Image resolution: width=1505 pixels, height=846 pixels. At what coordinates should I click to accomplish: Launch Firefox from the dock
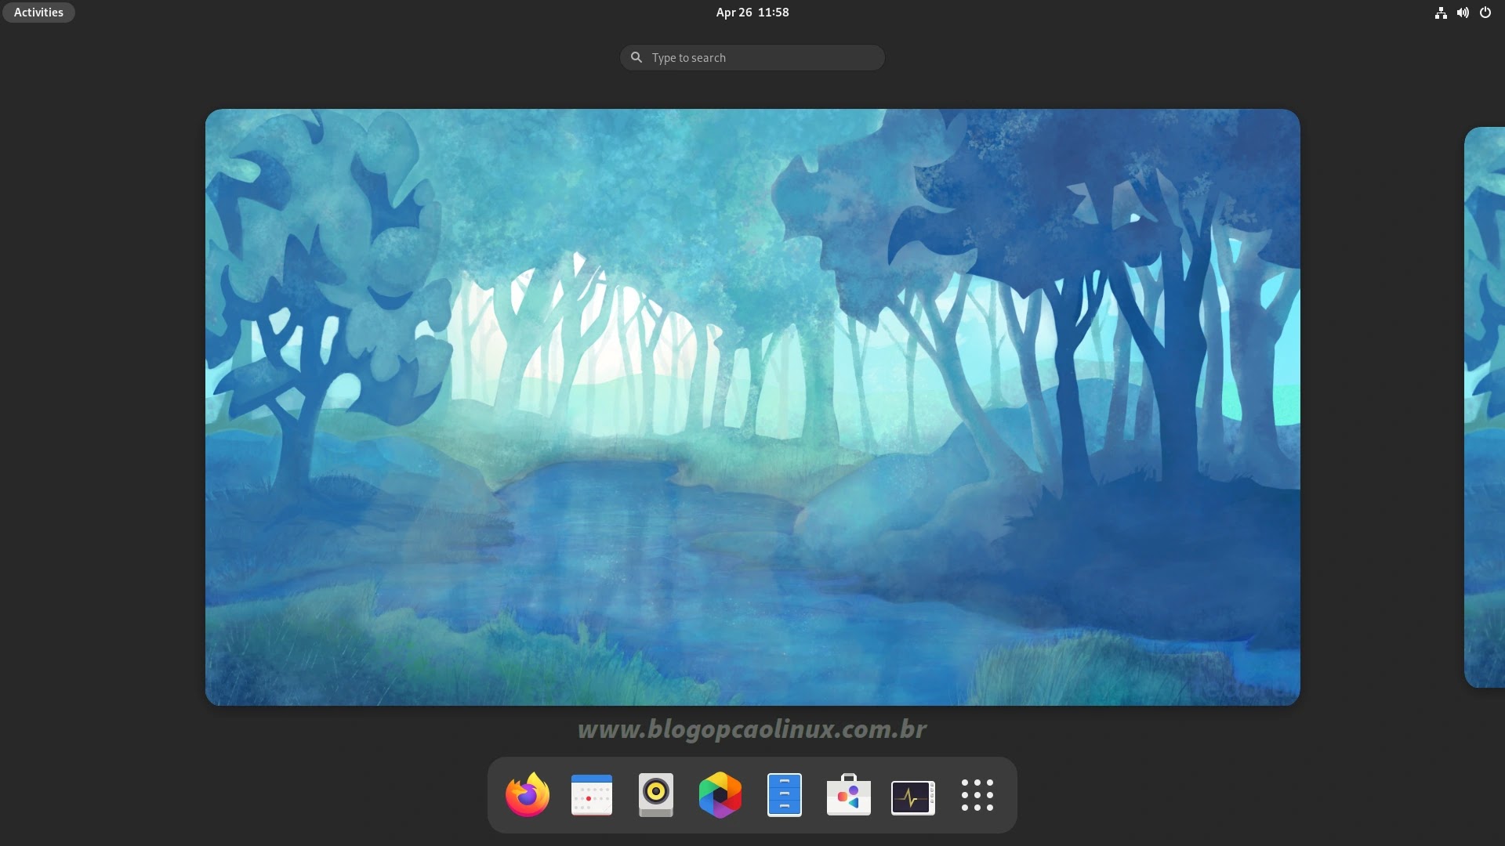coord(528,795)
